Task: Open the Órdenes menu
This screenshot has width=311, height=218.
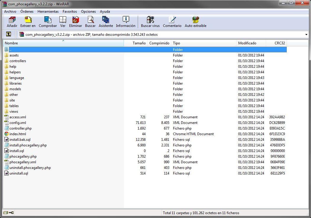Action: (27, 12)
